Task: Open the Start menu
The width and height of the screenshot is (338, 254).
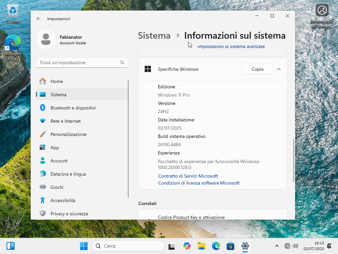Action: (x=84, y=246)
